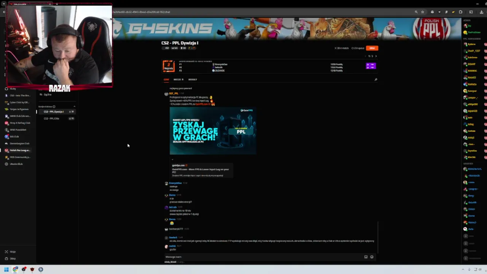
Task: Open GamerLegion Club
Action: [18, 143]
